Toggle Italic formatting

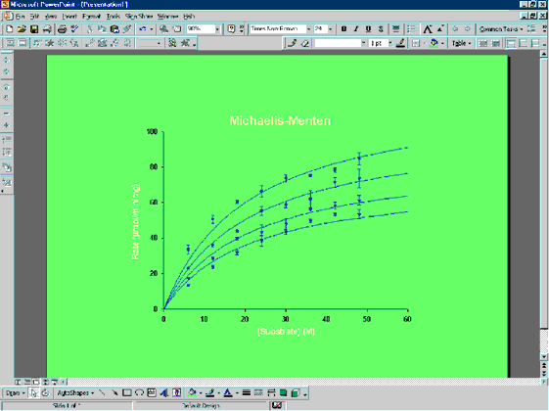click(356, 29)
